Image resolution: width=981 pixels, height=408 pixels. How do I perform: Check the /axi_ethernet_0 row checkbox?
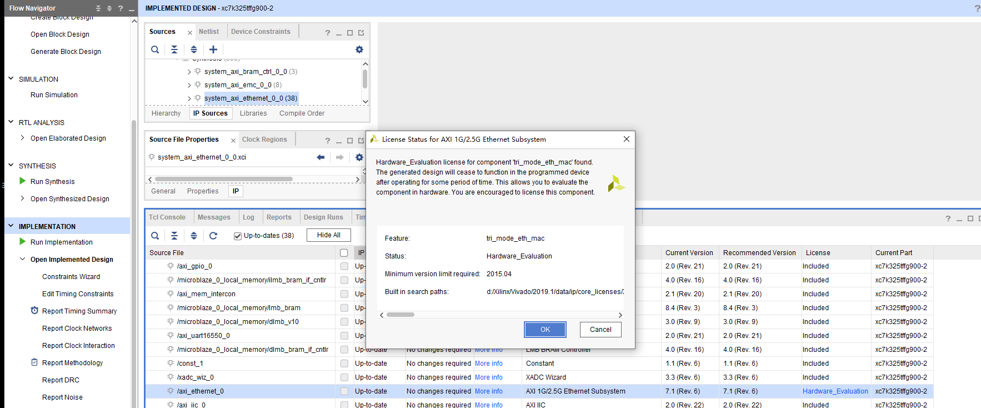pos(344,391)
